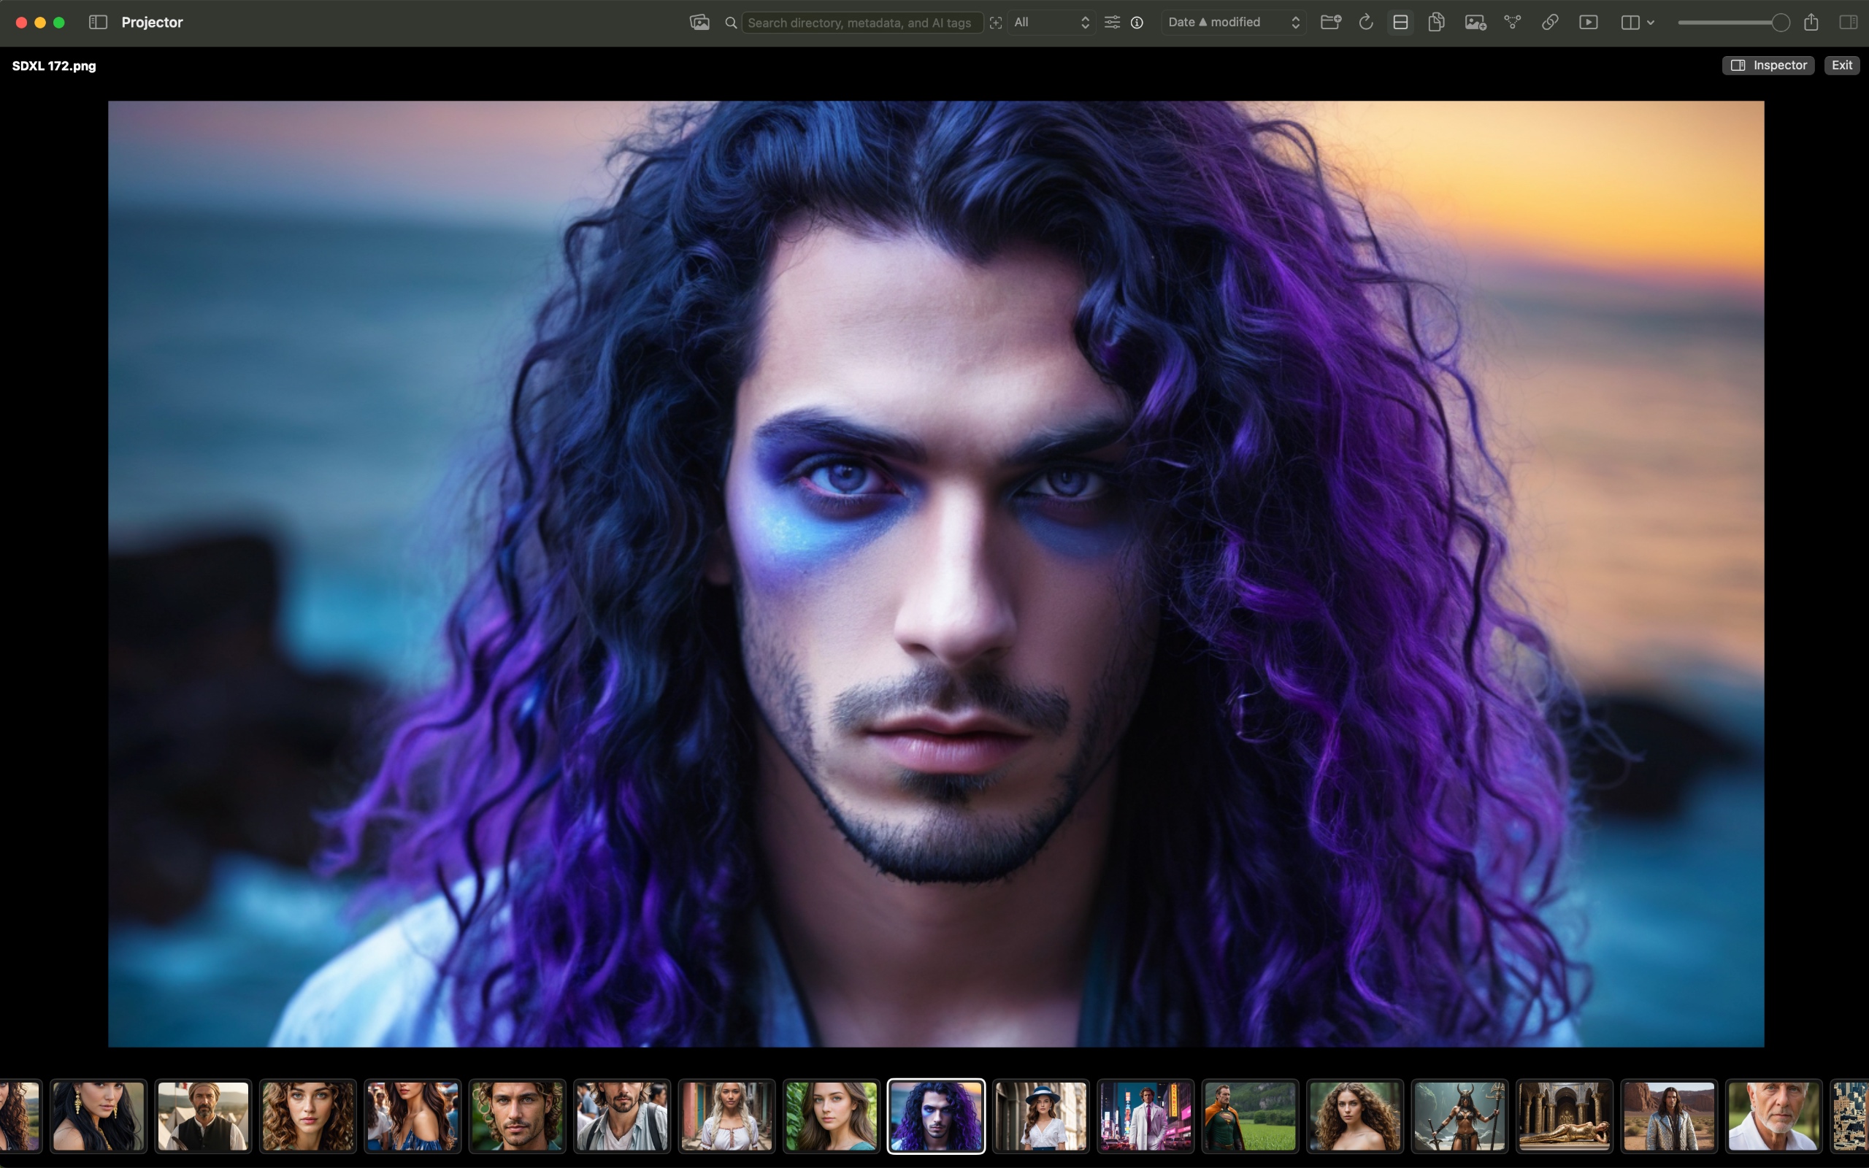Image resolution: width=1869 pixels, height=1168 pixels.
Task: Click the new folder icon
Action: [1331, 23]
